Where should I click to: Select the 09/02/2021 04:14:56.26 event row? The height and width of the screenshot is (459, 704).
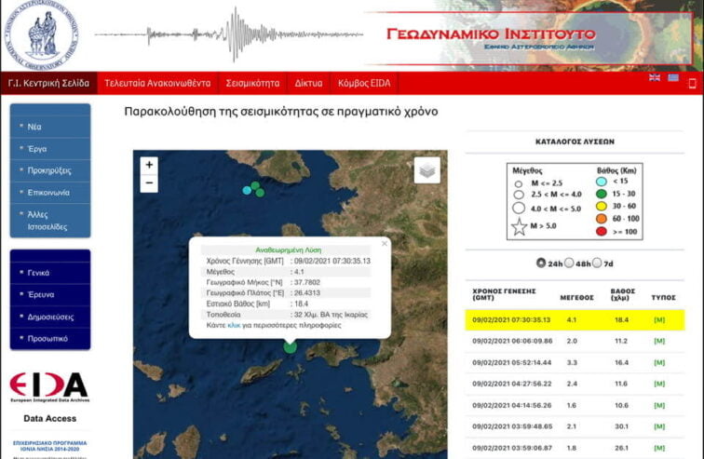(575, 405)
